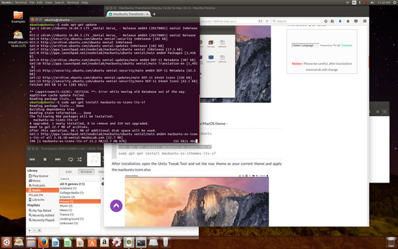Open Edit menu in top bar
Image resolution: width=398 pixels, height=249 pixels.
(x=40, y=2)
